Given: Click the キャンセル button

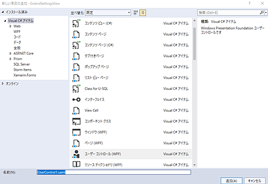Looking at the screenshot, I should click(254, 181).
